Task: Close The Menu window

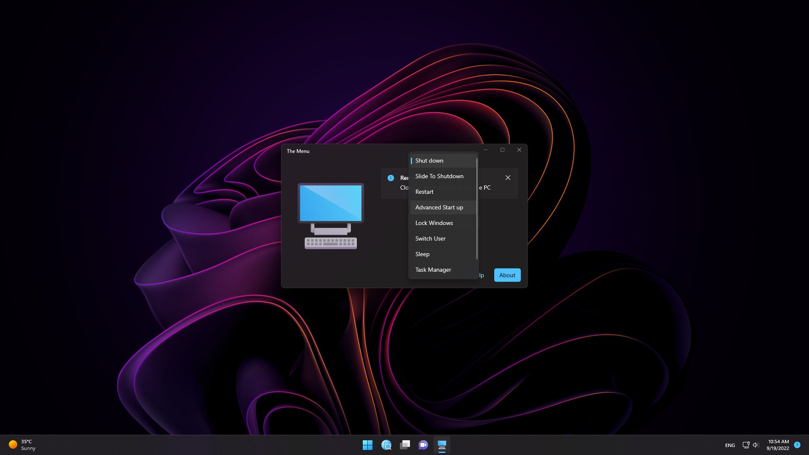Action: coord(519,150)
